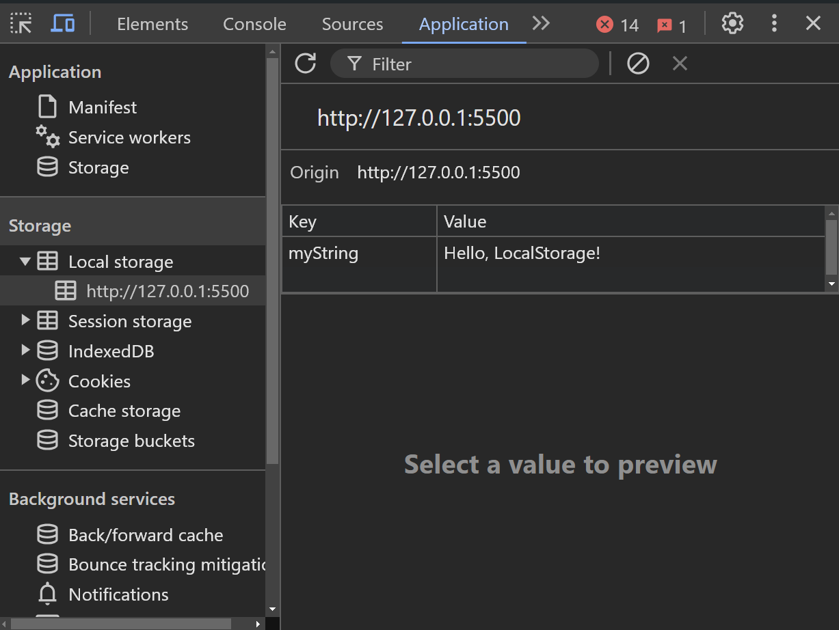This screenshot has height=630, width=839.
Task: Collapse the Local storage tree
Action: (x=25, y=260)
